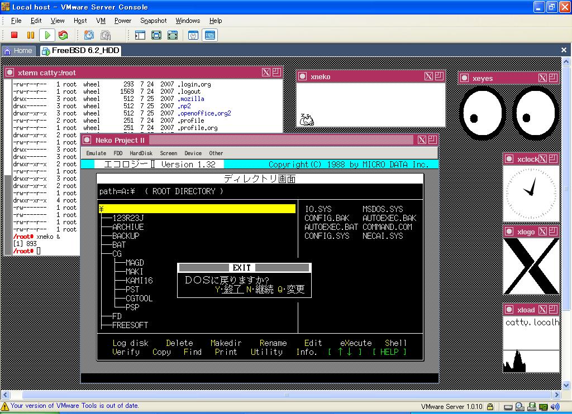The width and height of the screenshot is (572, 414).
Task: Suspend the virtual machine with pause icon
Action: point(31,35)
